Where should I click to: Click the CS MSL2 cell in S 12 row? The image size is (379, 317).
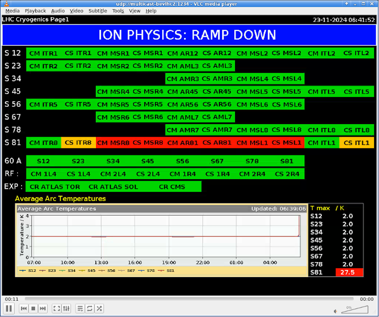[x=287, y=53]
